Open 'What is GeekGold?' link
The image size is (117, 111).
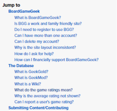31,72
